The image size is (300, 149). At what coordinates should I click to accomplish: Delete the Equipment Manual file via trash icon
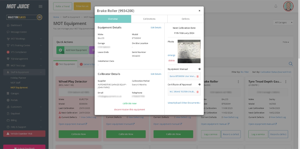198,76
